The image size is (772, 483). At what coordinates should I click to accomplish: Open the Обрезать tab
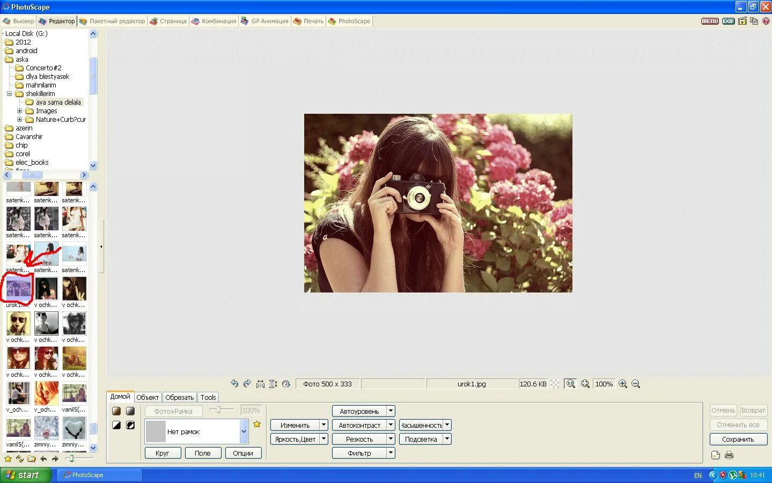tap(179, 397)
